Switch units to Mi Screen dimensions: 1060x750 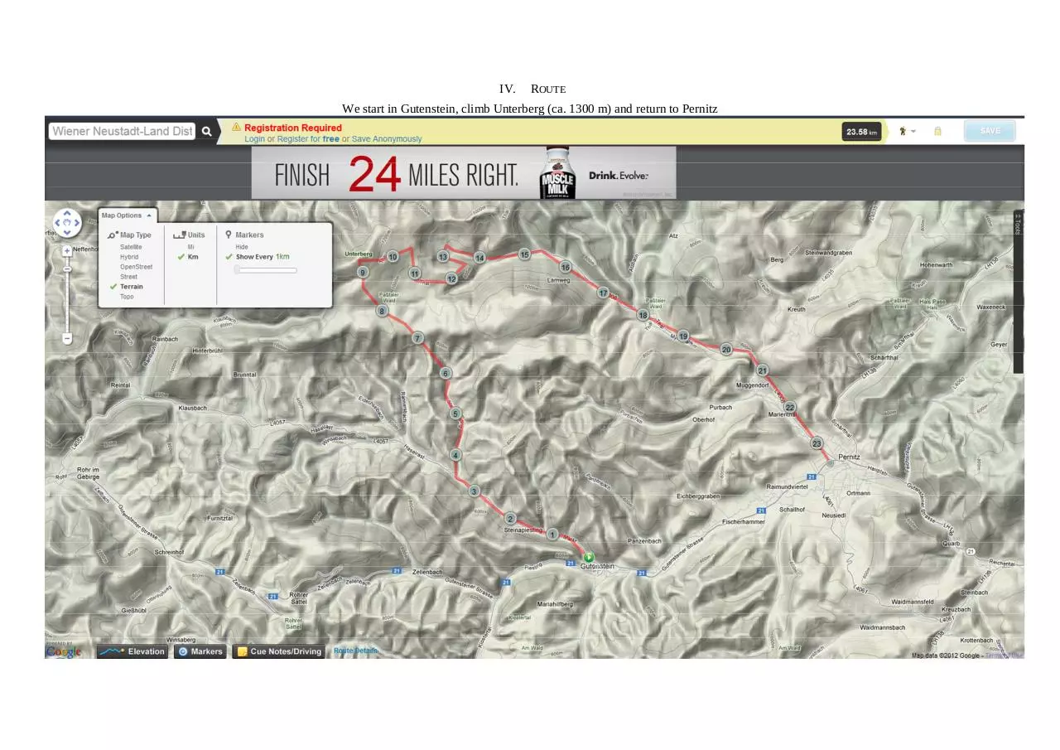191,247
